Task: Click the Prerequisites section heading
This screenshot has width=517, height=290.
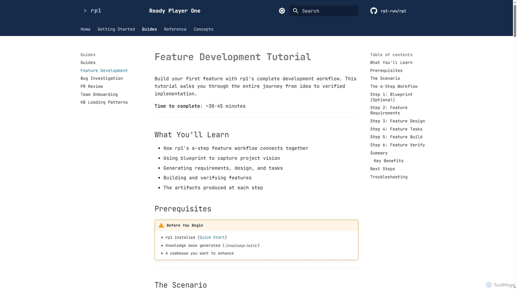Action: [183, 209]
